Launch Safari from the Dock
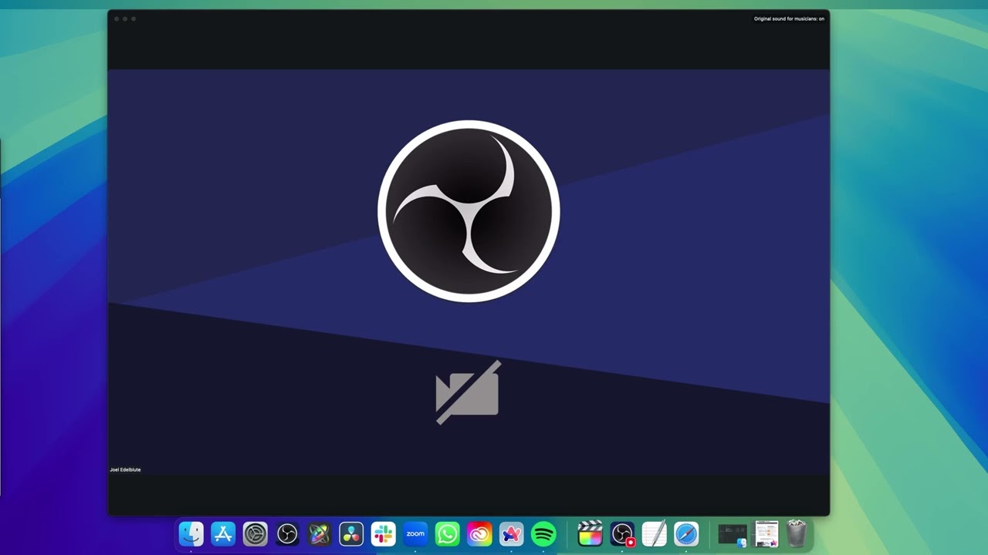 point(686,533)
